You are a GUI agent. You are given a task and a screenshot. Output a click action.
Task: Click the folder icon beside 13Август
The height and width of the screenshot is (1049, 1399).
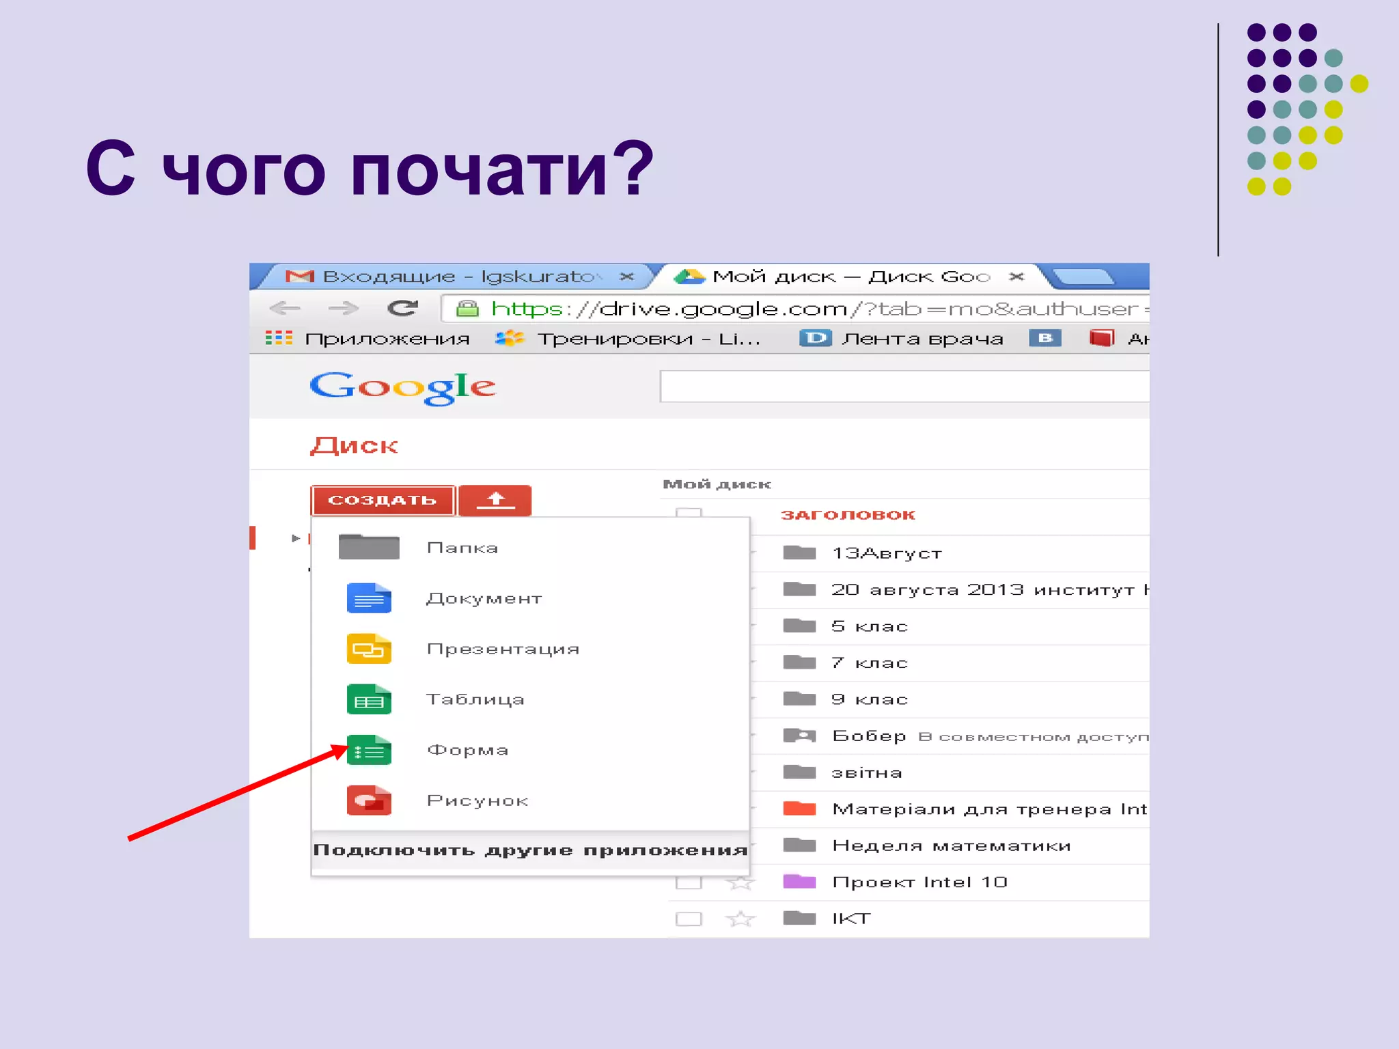click(799, 553)
